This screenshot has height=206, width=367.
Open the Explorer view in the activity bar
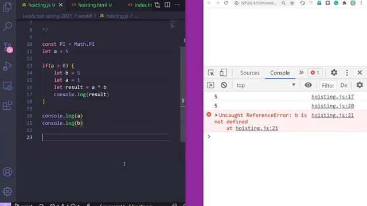coord(7,7)
